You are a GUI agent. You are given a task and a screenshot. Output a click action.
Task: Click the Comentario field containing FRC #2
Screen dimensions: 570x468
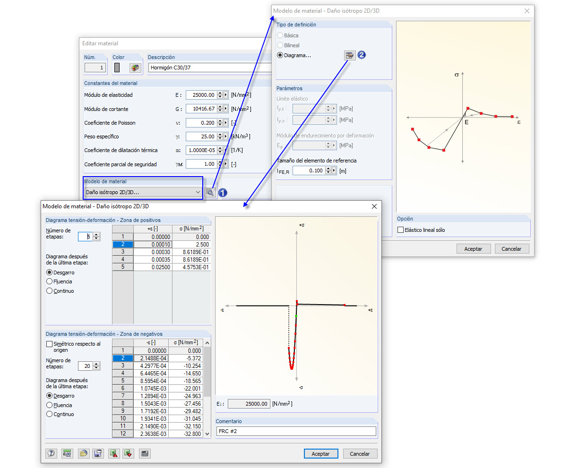(296, 431)
